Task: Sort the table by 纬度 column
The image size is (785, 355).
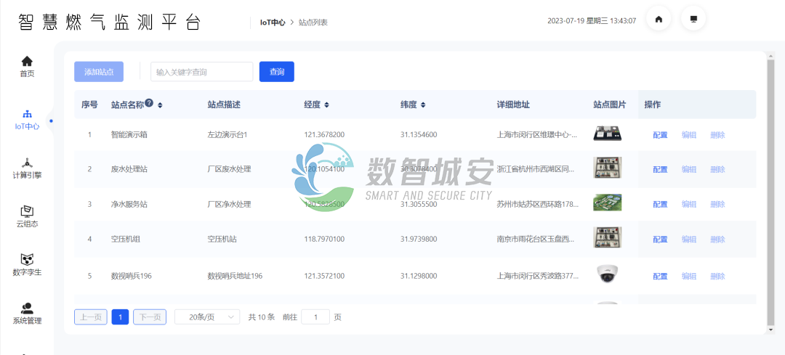Action: pyautogui.click(x=423, y=105)
